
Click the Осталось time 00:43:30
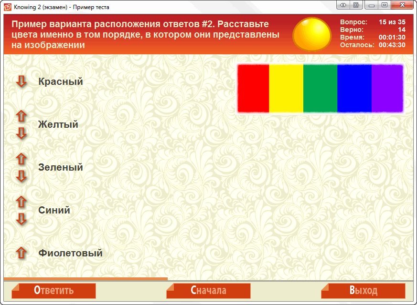(x=392, y=45)
